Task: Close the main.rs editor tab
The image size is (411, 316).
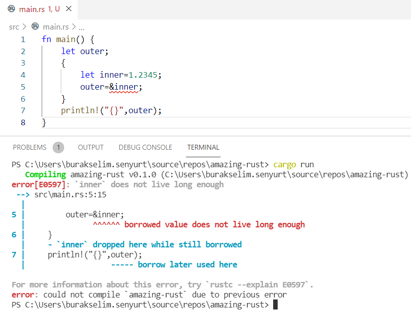Action: click(69, 9)
